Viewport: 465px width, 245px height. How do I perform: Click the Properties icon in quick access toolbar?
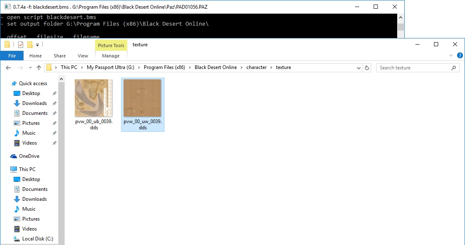click(21, 45)
